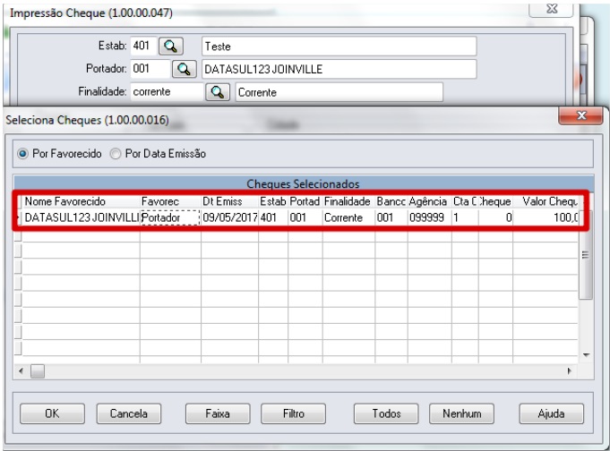
Task: Click the horizontal scrollbar thumb of grid
Action: tap(38, 370)
